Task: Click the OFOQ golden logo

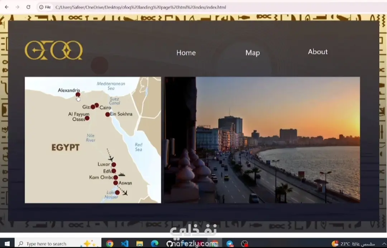Action: [x=54, y=50]
